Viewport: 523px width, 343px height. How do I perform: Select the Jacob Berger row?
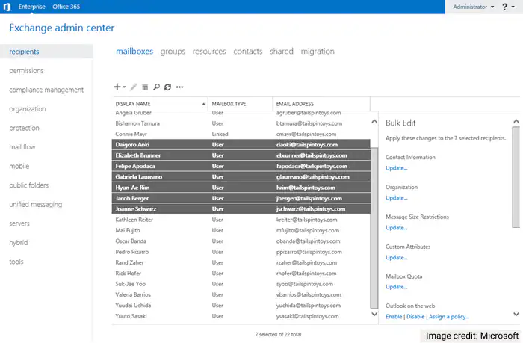coord(241,198)
